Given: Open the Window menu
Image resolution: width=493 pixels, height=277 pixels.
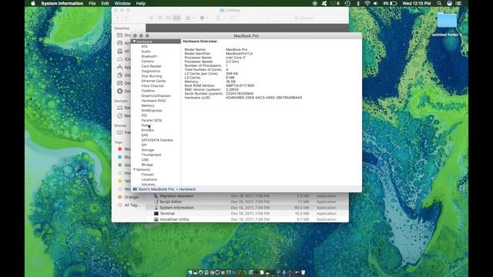Looking at the screenshot, I should (x=122, y=3).
